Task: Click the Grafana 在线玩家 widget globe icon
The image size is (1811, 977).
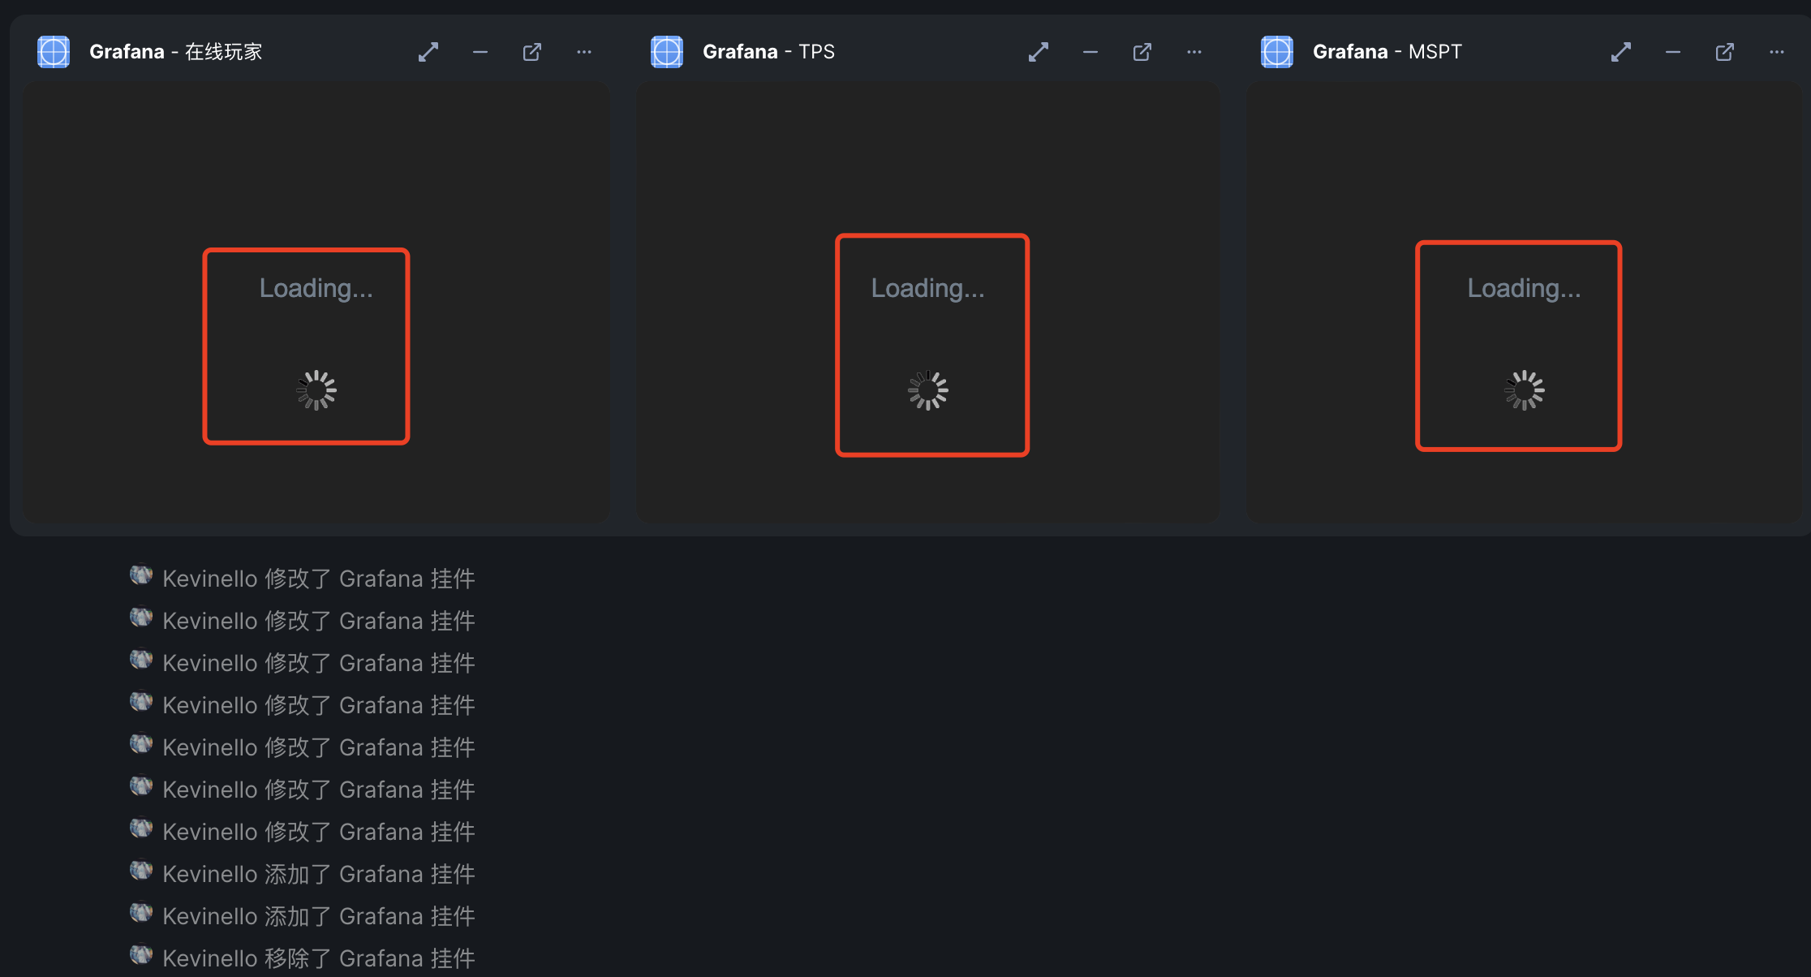Action: click(x=54, y=52)
